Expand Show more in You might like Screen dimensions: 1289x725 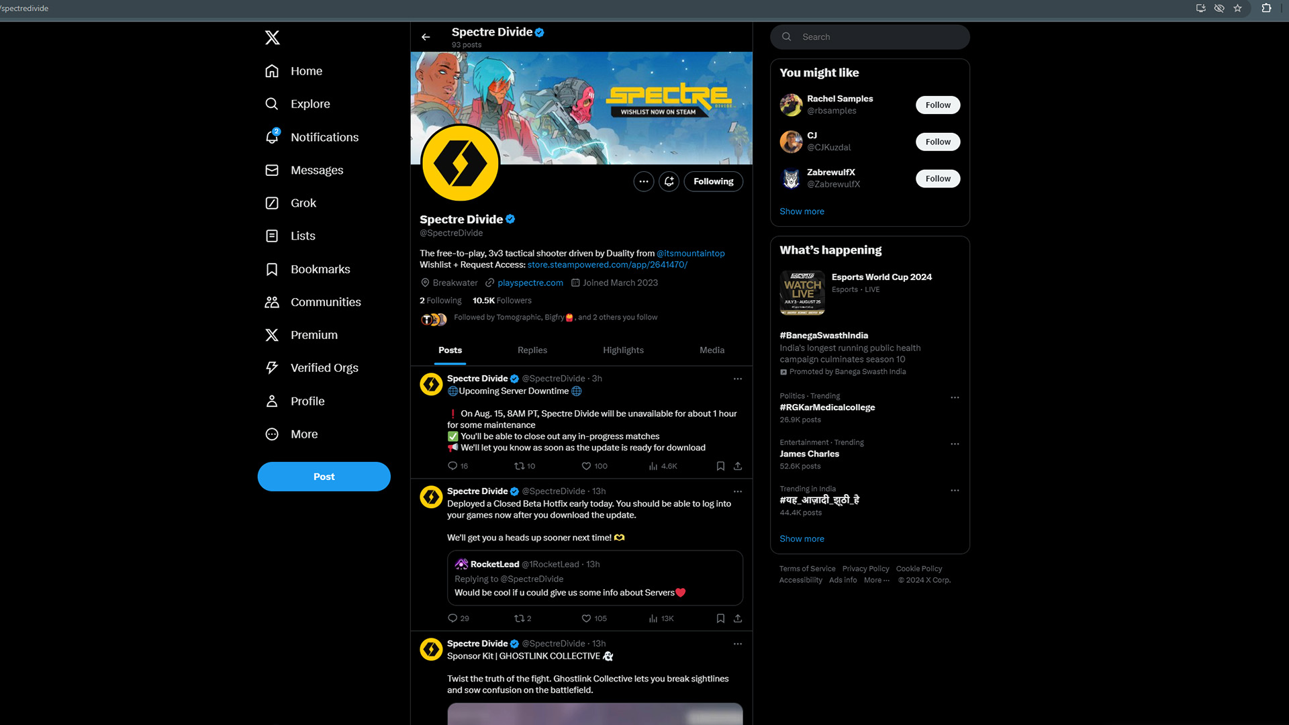click(801, 211)
